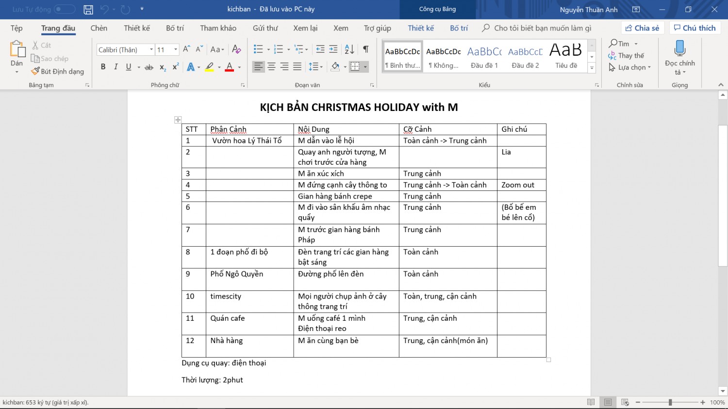This screenshot has width=728, height=409.
Task: Show paragraph marks with the pilcrow icon
Action: pos(366,49)
